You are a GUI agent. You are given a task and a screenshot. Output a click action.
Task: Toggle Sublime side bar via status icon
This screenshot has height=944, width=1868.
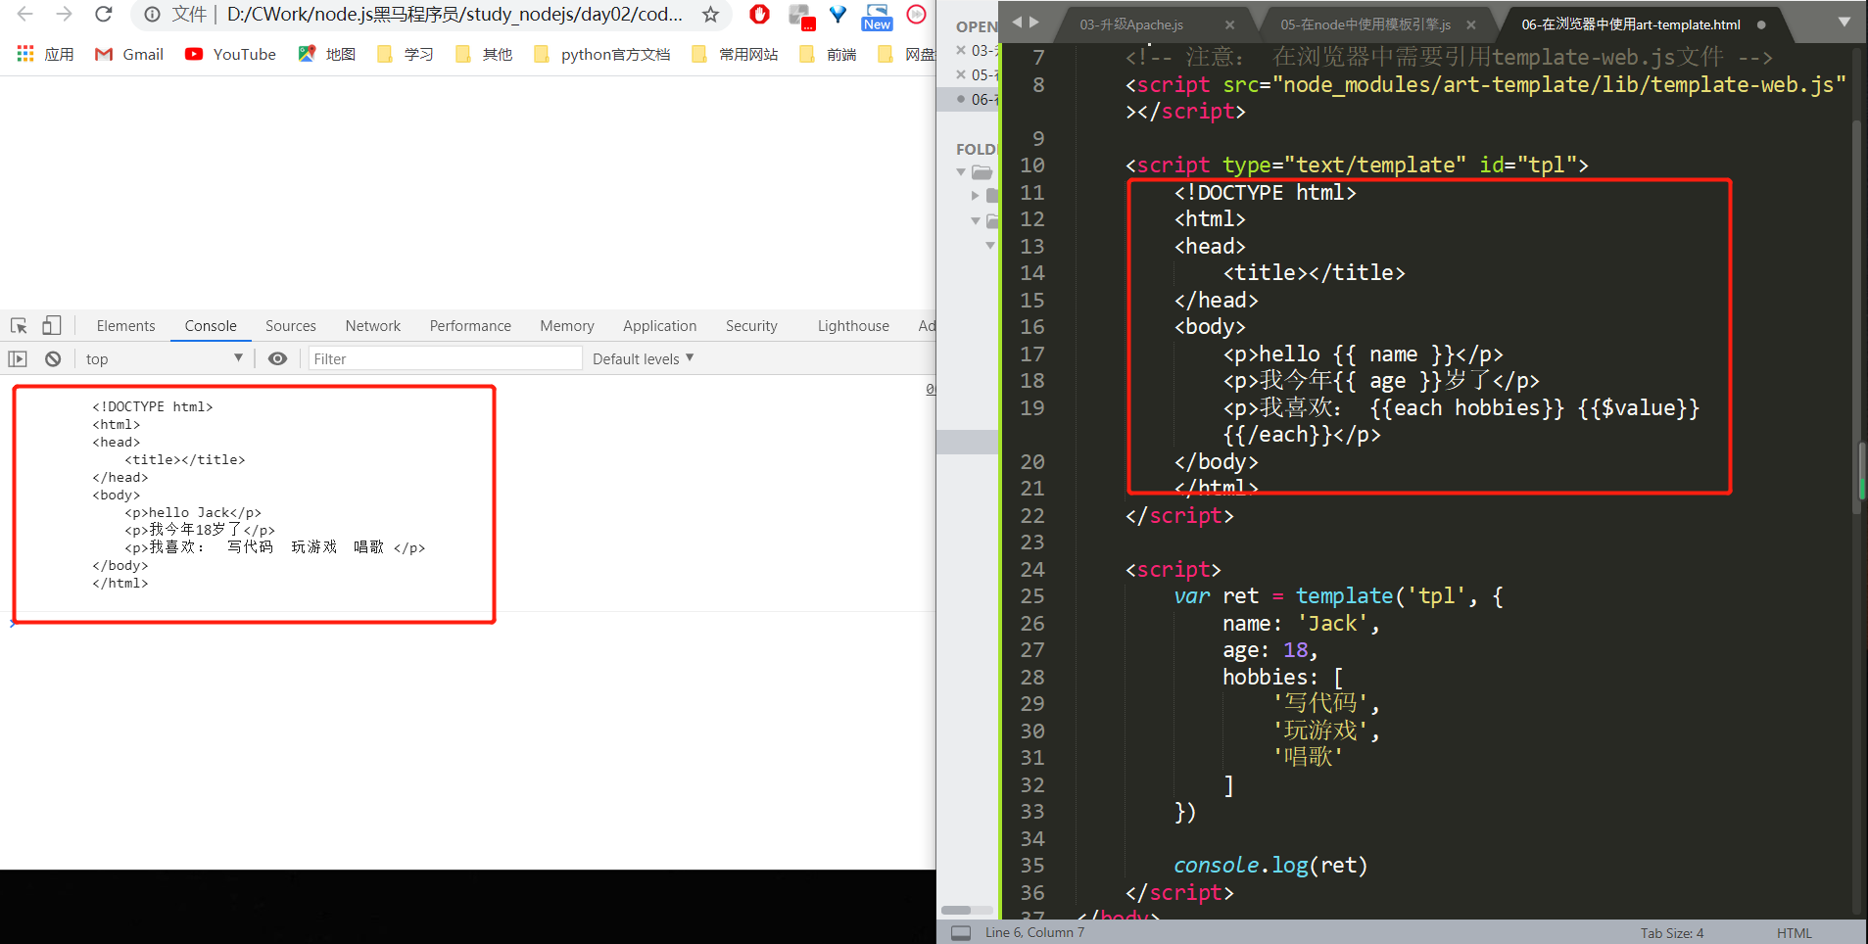[961, 932]
